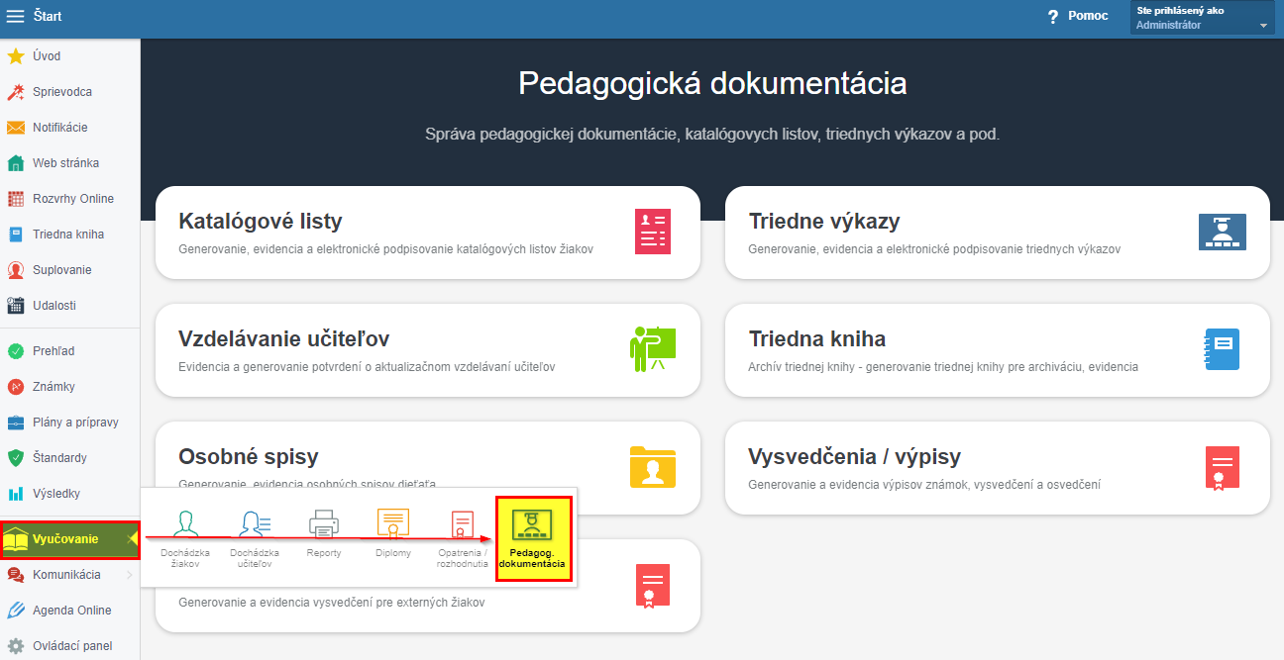Click the Triedna kniha sidebar icon
Screen dimensions: 1284x660
pyautogui.click(x=16, y=235)
